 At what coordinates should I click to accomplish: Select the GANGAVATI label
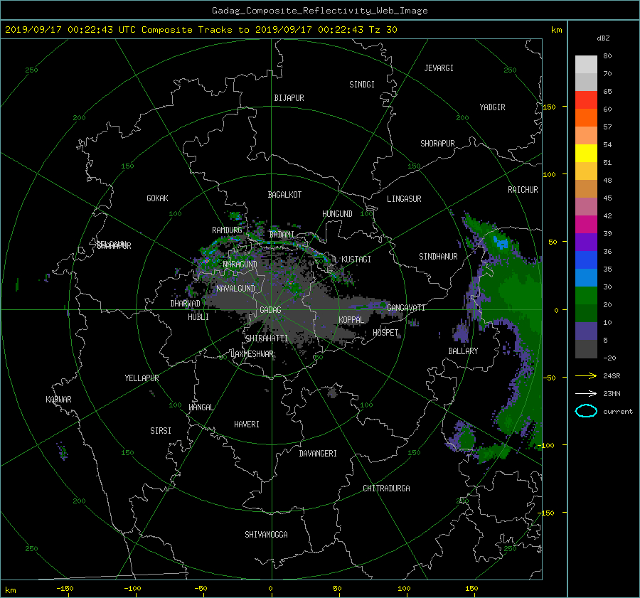[406, 308]
